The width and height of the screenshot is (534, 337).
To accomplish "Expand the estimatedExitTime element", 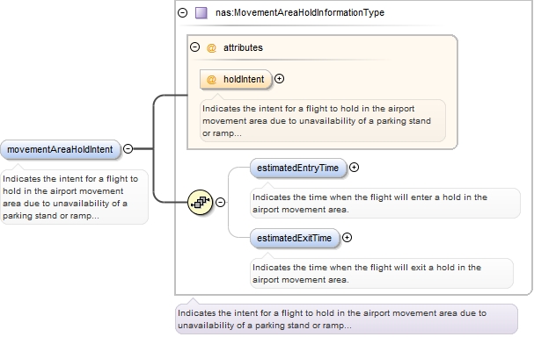I will [x=347, y=238].
